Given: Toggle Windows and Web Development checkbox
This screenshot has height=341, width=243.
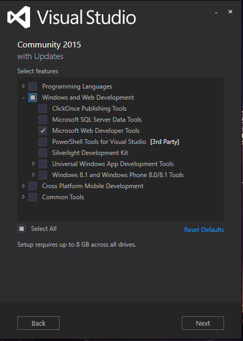Looking at the screenshot, I should [x=33, y=98].
